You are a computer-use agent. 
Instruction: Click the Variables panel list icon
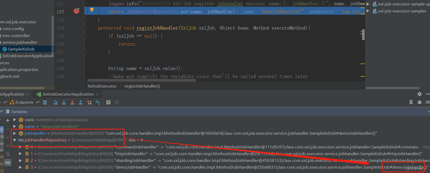coord(8,112)
